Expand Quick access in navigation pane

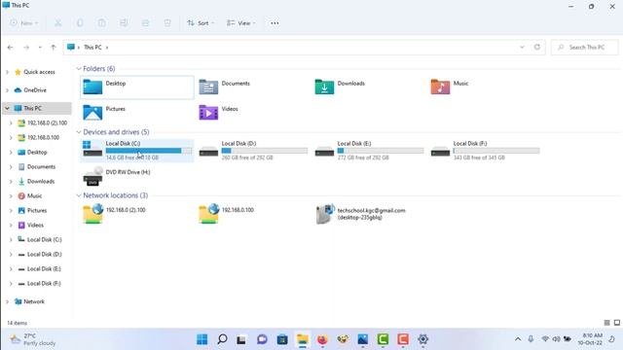pyautogui.click(x=7, y=72)
